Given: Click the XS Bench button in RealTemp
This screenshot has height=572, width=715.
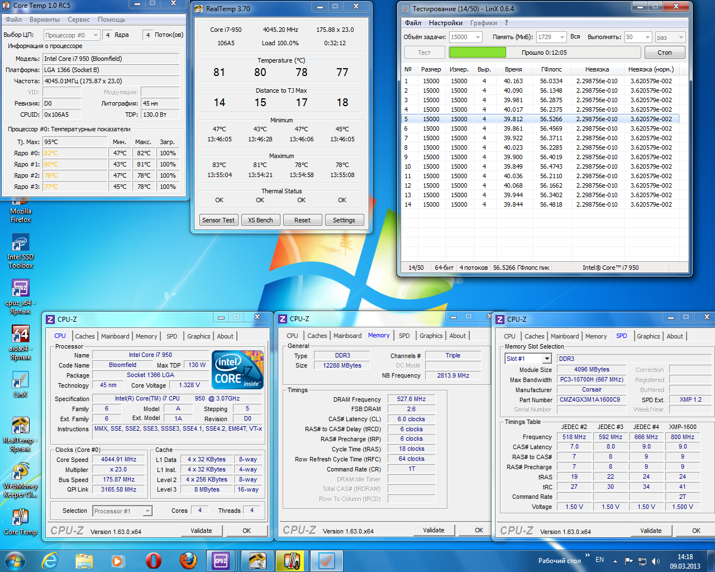Looking at the screenshot, I should point(260,220).
